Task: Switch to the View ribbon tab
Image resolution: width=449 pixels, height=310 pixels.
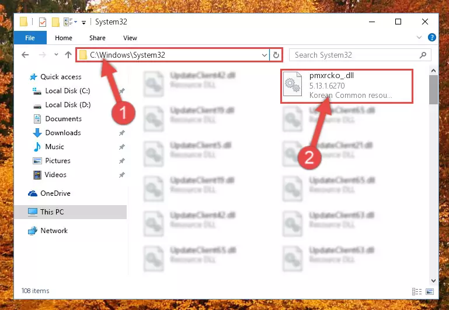Action: tap(130, 38)
